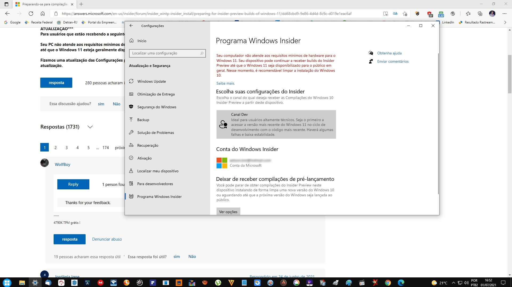Refresh the browser page
Image resolution: width=512 pixels, height=287 pixels.
click(x=31, y=14)
